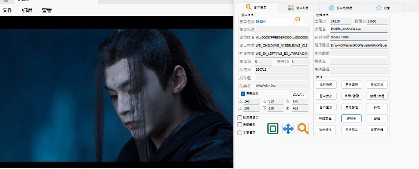Switch to the 窗口信息 tab
The image size is (419, 169).
point(256,7)
